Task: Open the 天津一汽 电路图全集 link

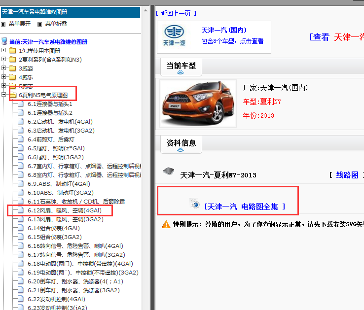Action: pos(245,207)
